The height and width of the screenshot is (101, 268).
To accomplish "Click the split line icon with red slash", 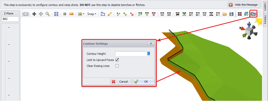I will [x=191, y=14].
